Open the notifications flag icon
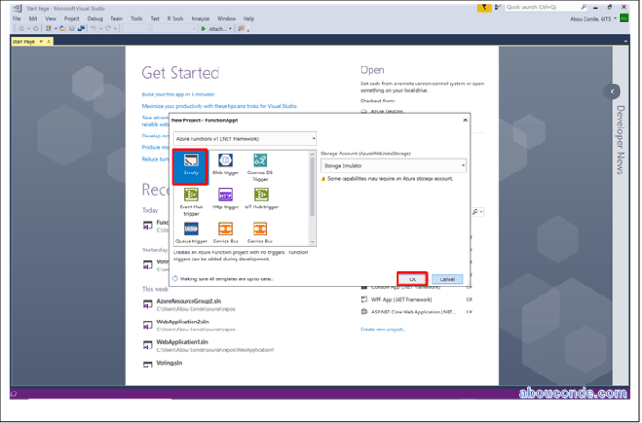The image size is (642, 423). pyautogui.click(x=488, y=6)
